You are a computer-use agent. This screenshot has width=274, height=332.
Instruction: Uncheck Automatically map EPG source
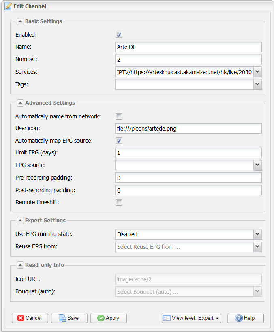pyautogui.click(x=119, y=141)
